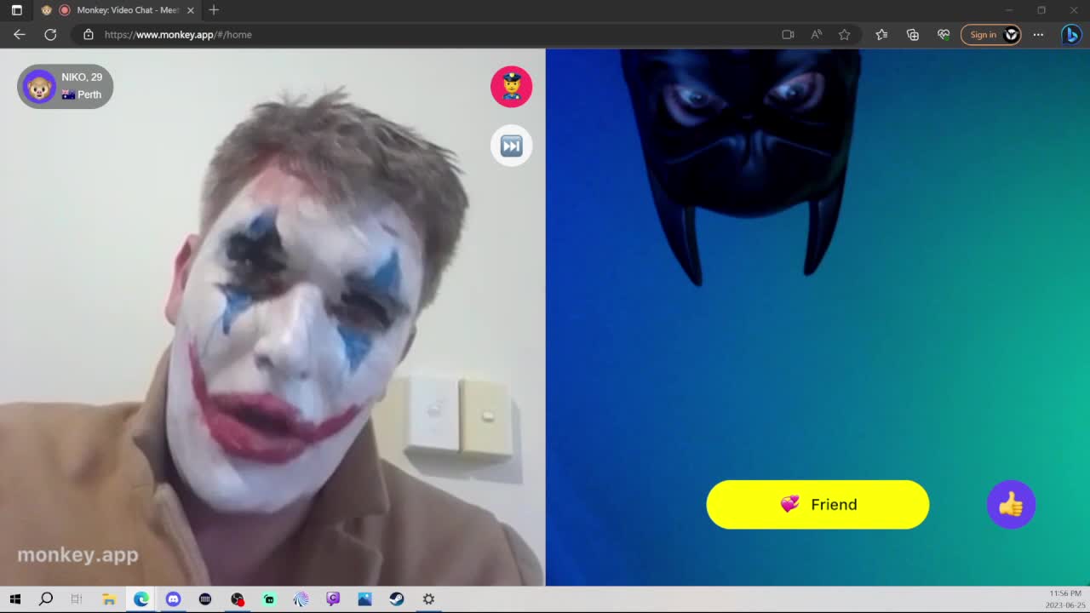Image resolution: width=1090 pixels, height=613 pixels.
Task: Open the Settings and more ellipsis menu
Action: tap(1037, 34)
